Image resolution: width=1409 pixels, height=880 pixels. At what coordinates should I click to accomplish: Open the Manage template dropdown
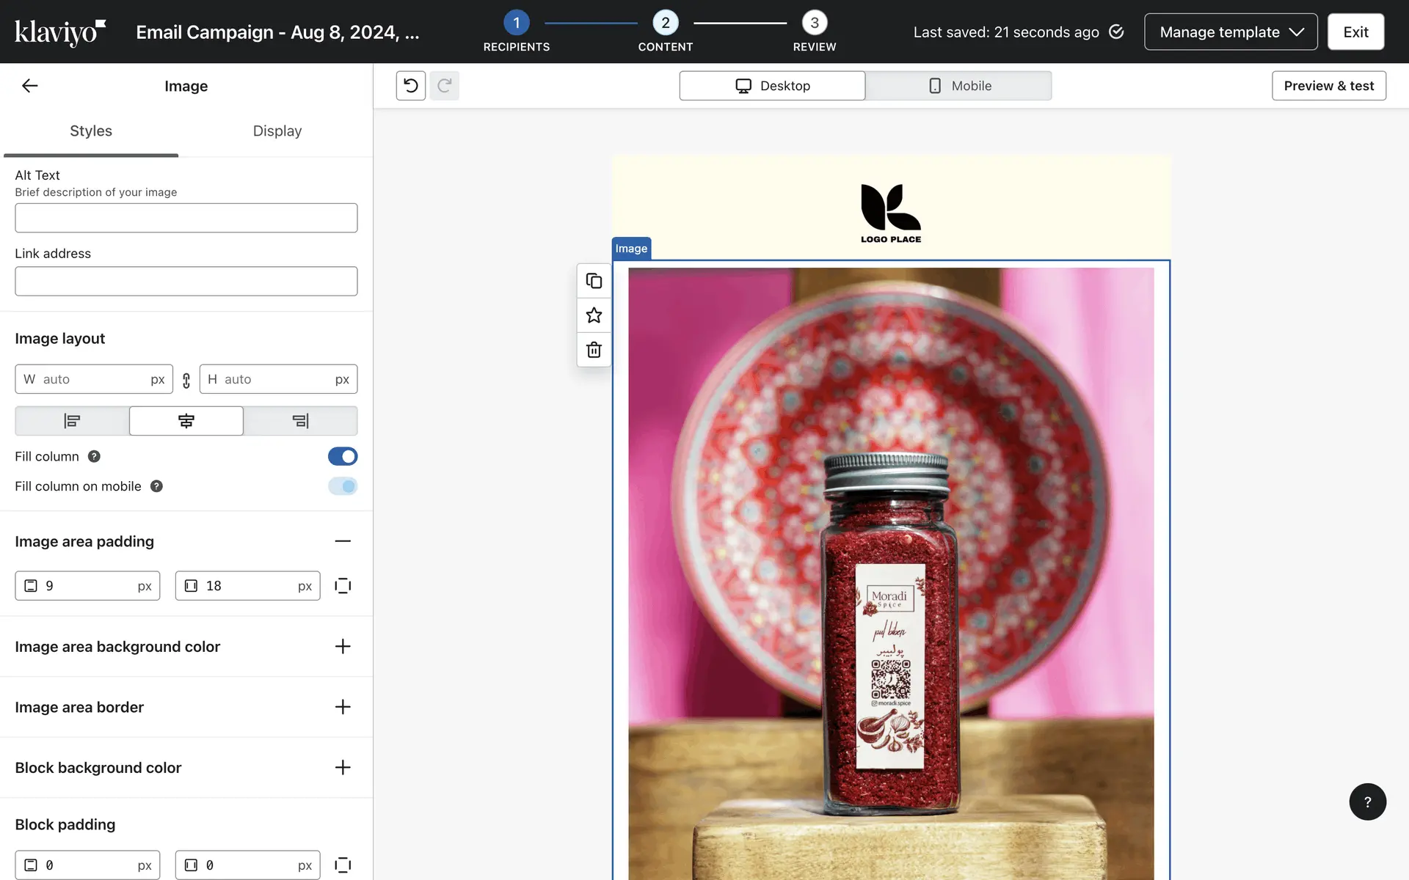[x=1230, y=32]
